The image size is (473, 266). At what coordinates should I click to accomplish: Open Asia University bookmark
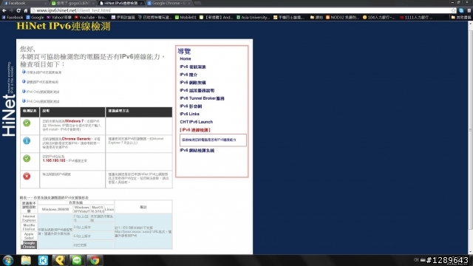click(x=253, y=18)
